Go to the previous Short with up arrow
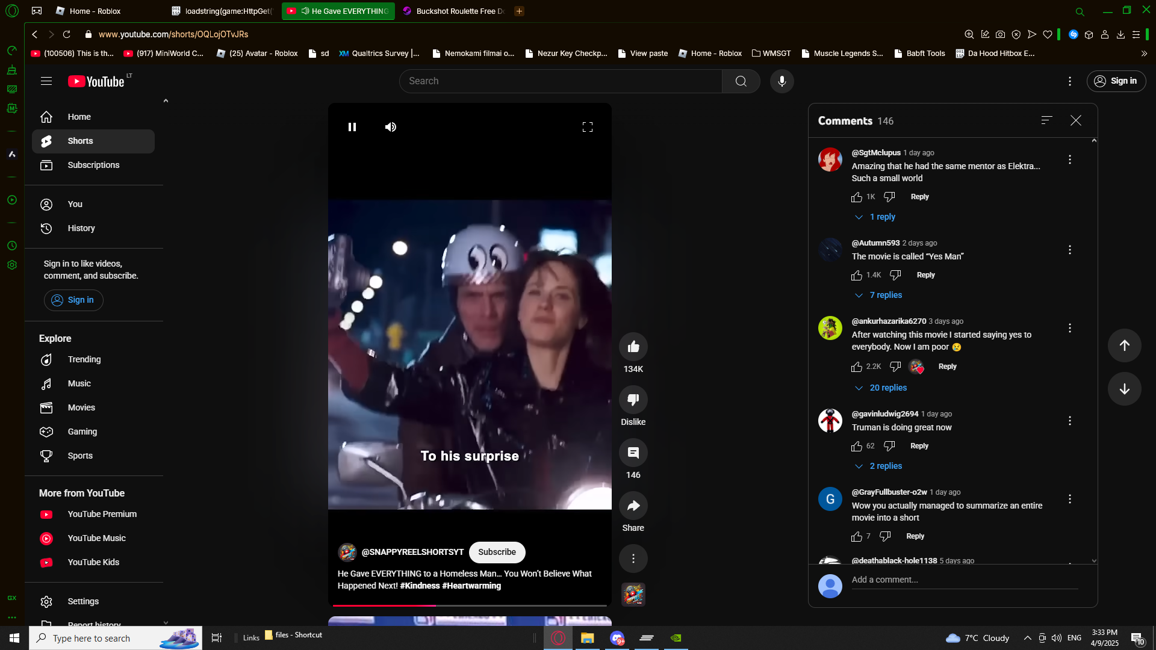Viewport: 1156px width, 650px height. [x=1125, y=345]
